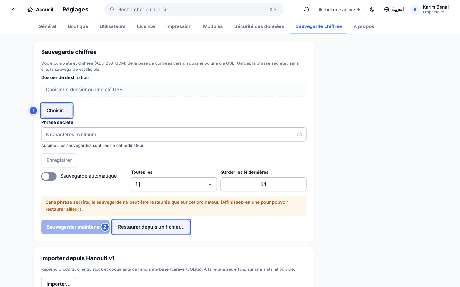Image resolution: width=460 pixels, height=287 pixels.
Task: Open the Utilisateurs tab
Action: (112, 26)
